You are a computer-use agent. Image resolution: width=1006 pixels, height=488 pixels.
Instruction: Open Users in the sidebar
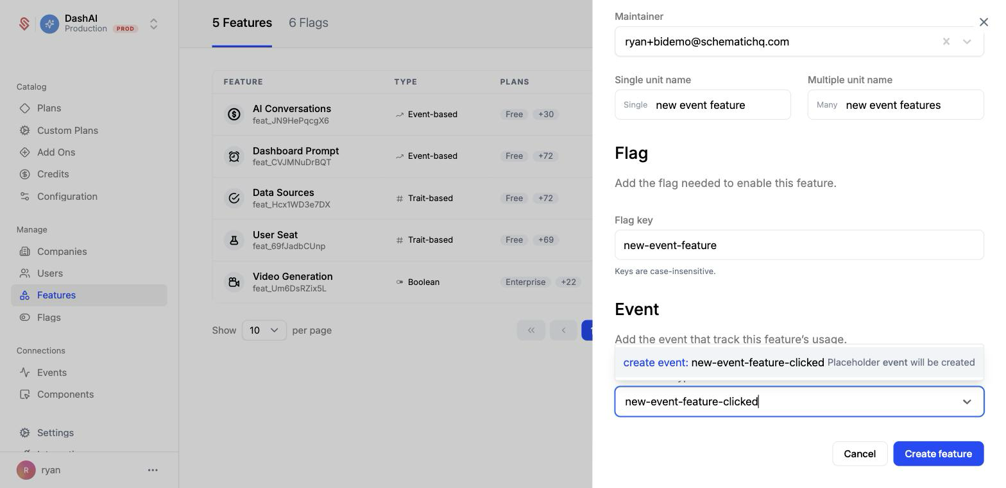click(50, 273)
